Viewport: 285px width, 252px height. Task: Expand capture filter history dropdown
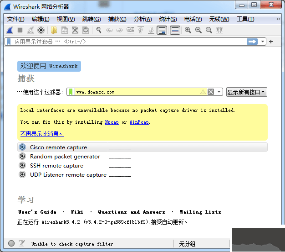point(219,92)
